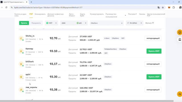The height and width of the screenshot is (102, 182).
Task: Open Депозит в фиатных деньгах
Action: 55,15
